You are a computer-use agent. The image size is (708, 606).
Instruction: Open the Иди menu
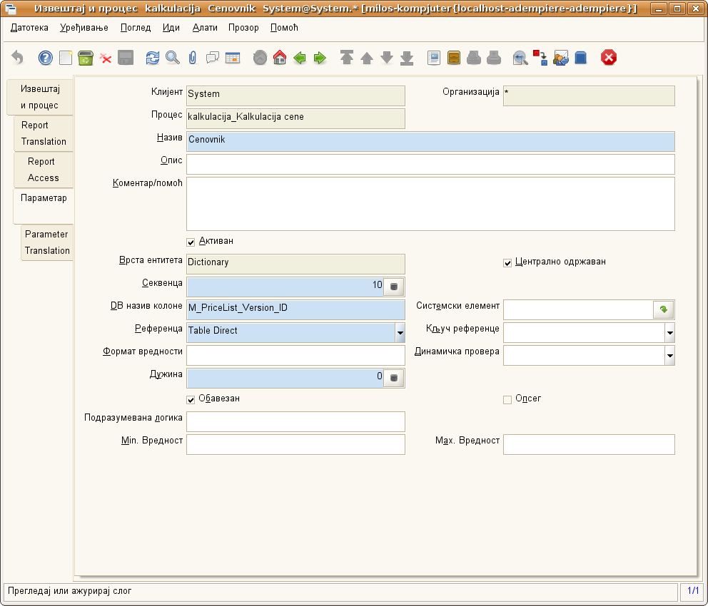point(171,28)
